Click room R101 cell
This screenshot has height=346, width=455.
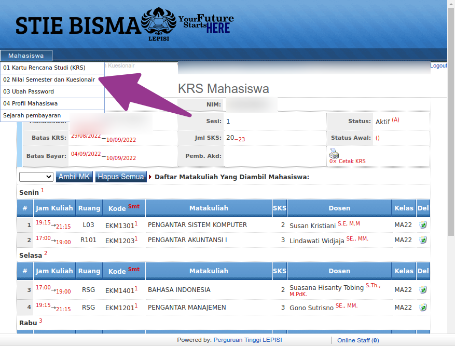pyautogui.click(x=88, y=240)
